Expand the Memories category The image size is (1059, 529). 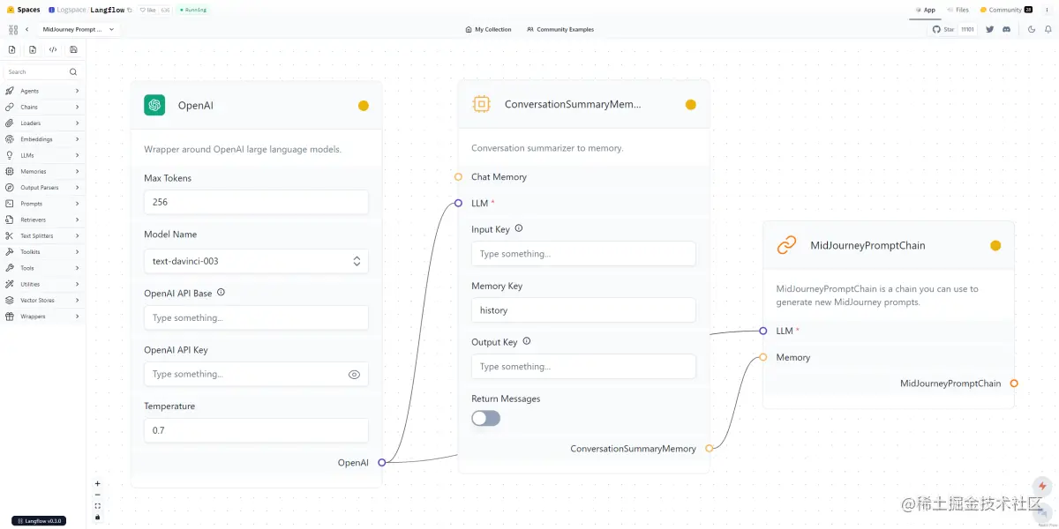42,171
